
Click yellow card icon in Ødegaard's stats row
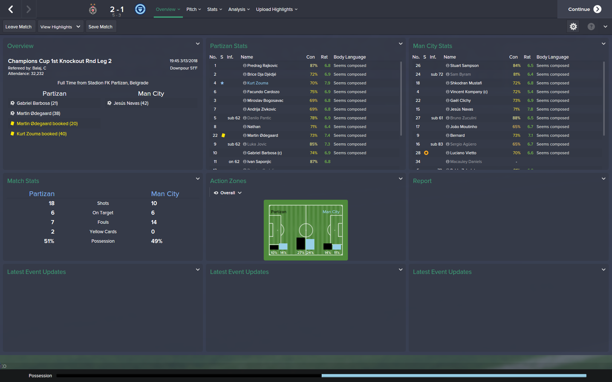click(x=223, y=135)
